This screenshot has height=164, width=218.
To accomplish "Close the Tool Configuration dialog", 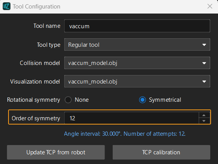I will pos(210,6).
